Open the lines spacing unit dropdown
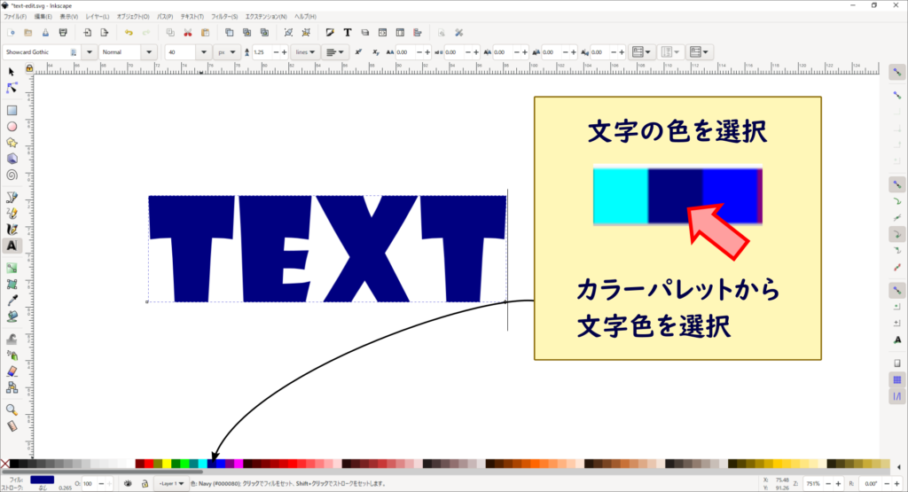This screenshot has width=908, height=492. click(305, 52)
